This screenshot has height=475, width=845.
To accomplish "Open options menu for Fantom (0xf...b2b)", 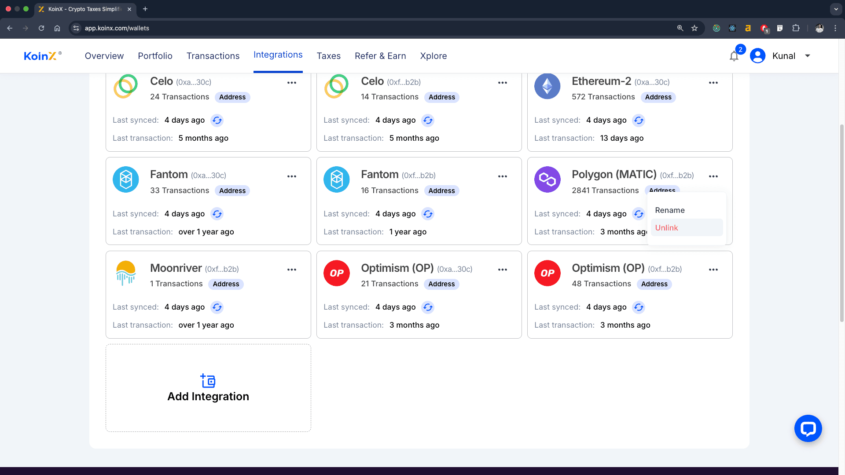I will [x=503, y=176].
